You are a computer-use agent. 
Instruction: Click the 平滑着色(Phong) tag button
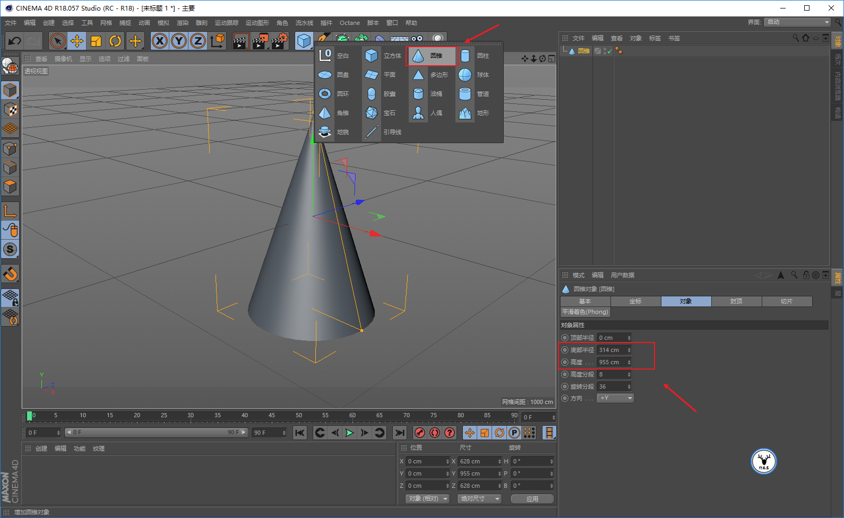coord(585,312)
